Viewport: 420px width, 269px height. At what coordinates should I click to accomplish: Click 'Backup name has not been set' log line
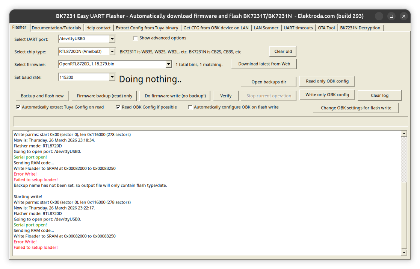(90, 185)
